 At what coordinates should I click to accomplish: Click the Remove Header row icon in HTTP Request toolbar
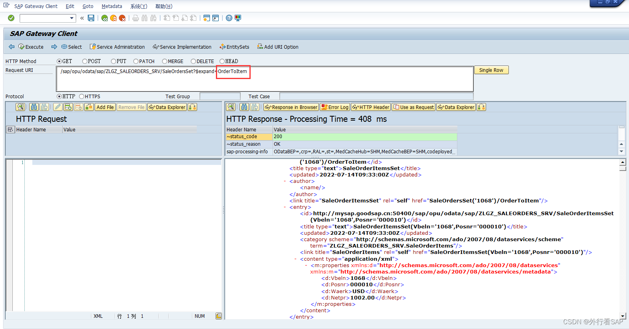pyautogui.click(x=79, y=107)
